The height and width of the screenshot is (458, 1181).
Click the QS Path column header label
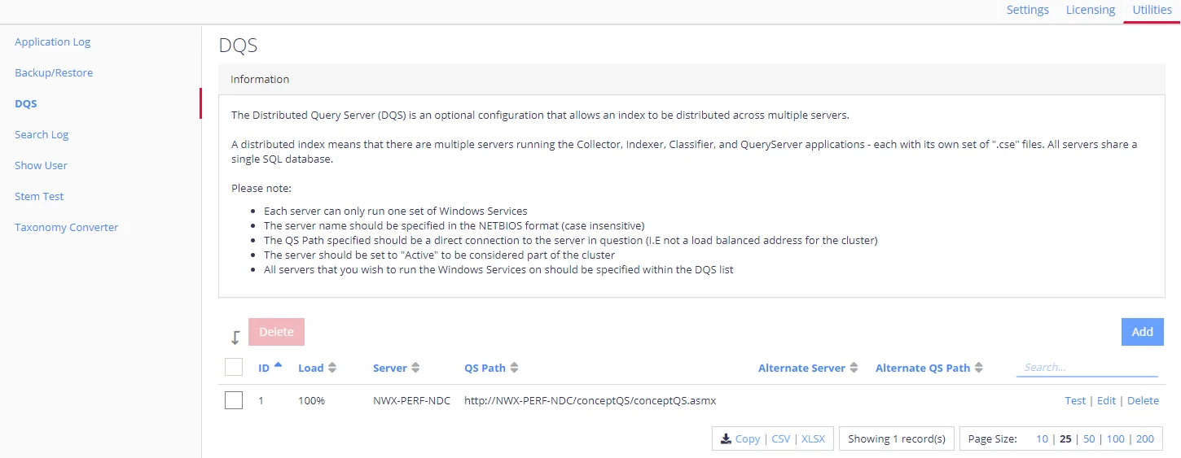(485, 368)
